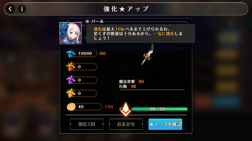252x141 pixels.
Task: Tap the yellow star material icon
Action: click(x=71, y=93)
